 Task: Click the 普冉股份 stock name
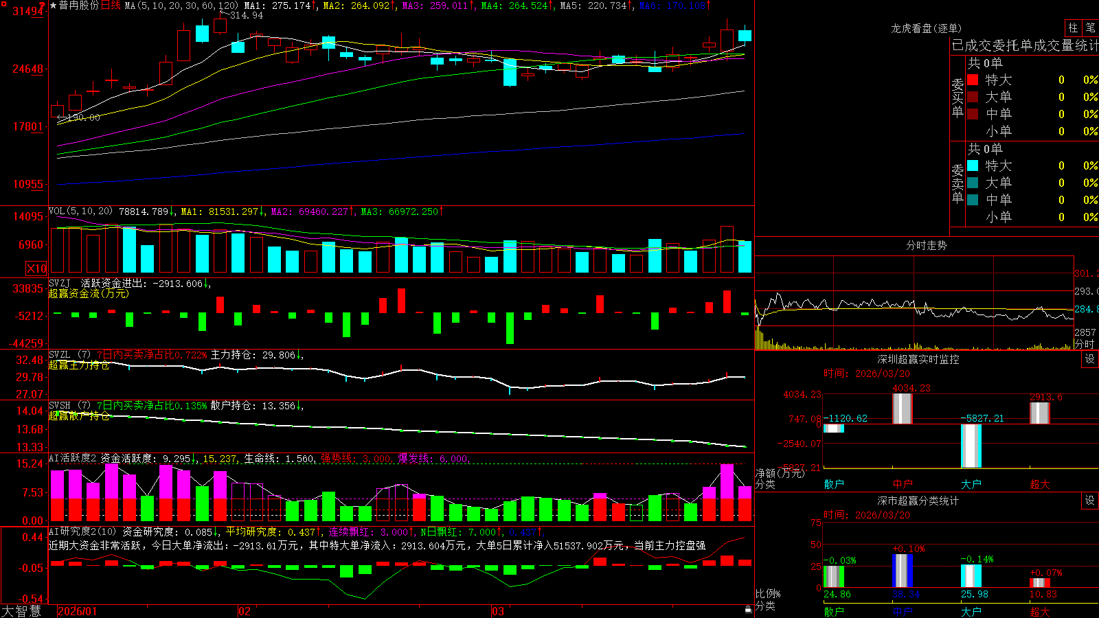point(79,5)
